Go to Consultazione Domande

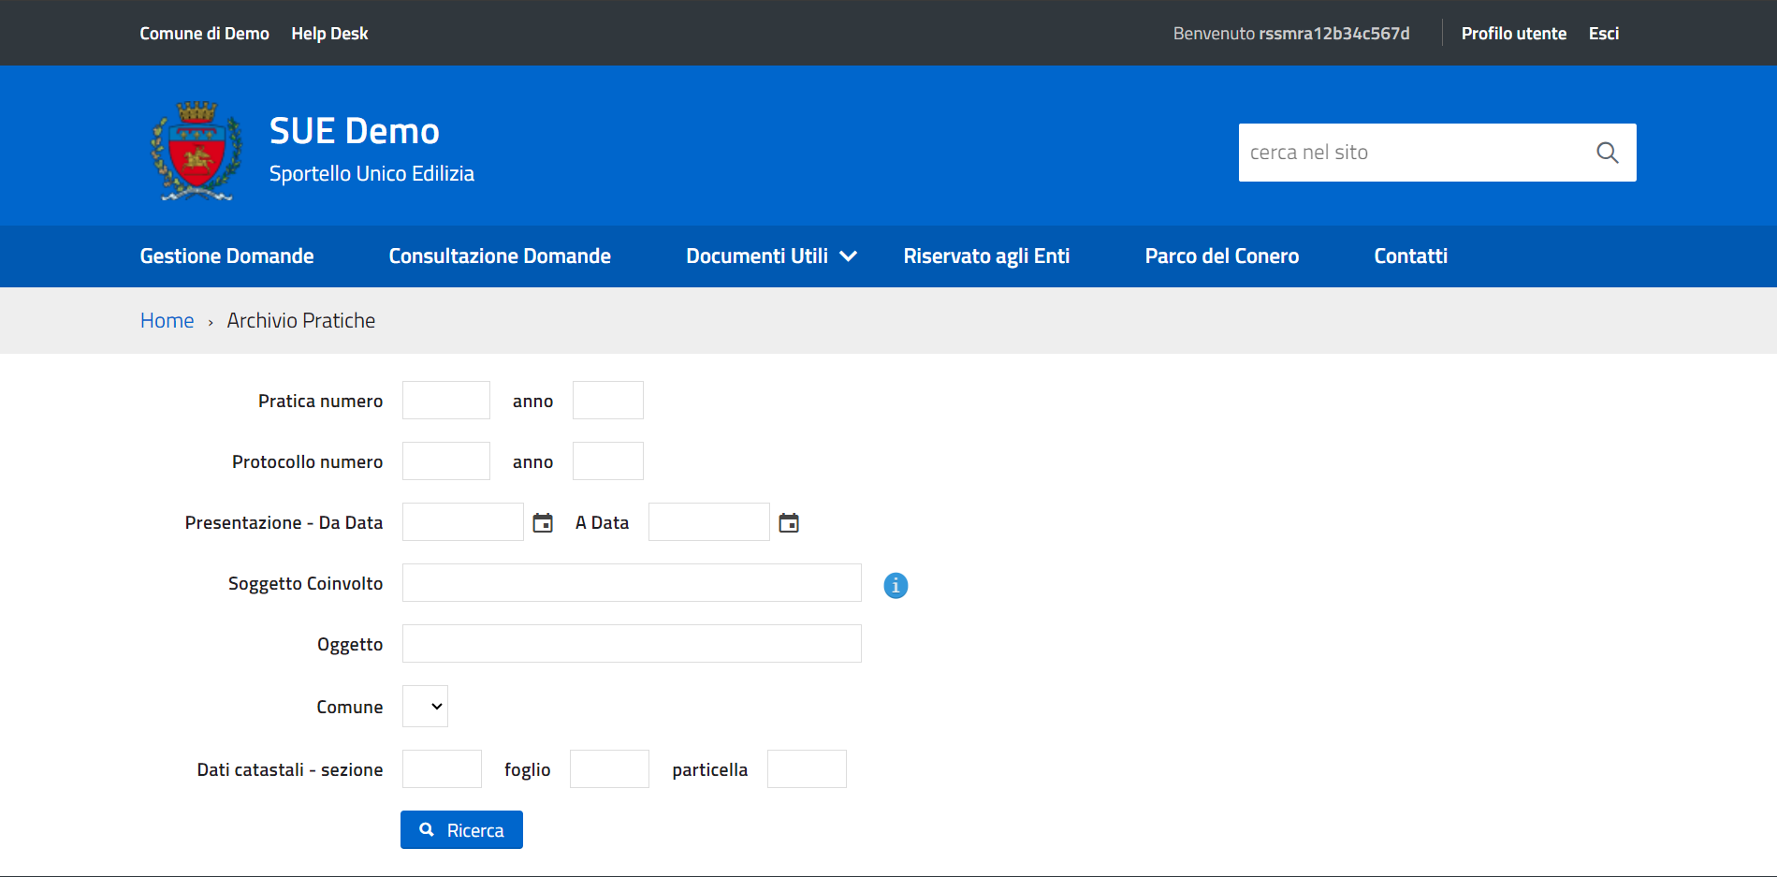500,256
